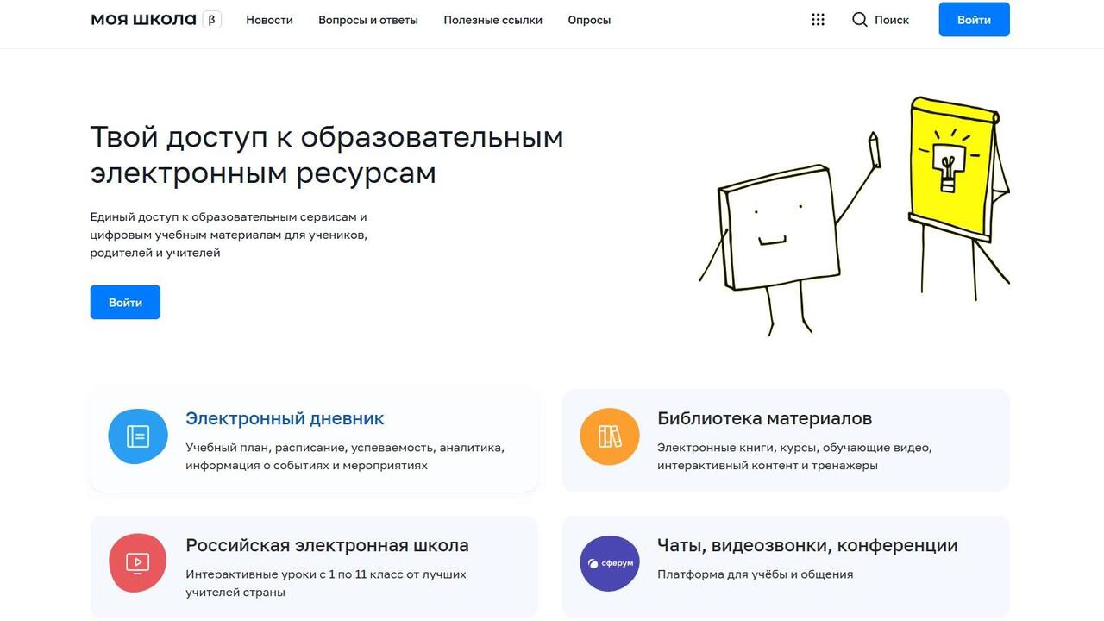Open the Российская электронная школа title
Image resolution: width=1104 pixels, height=621 pixels.
327,545
